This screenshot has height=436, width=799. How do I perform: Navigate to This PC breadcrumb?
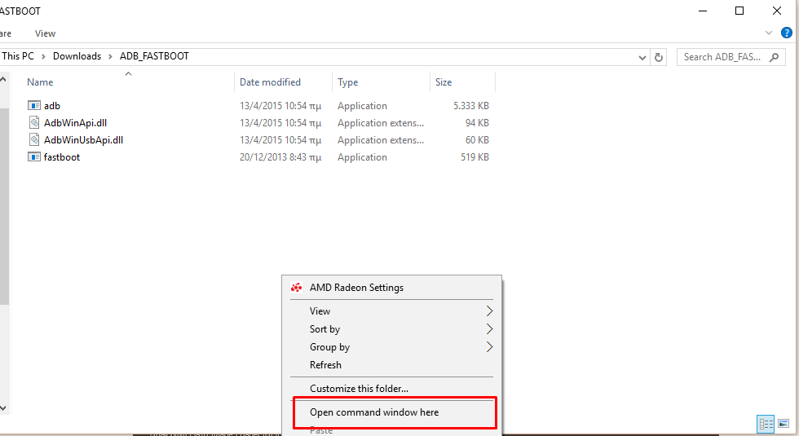click(18, 56)
